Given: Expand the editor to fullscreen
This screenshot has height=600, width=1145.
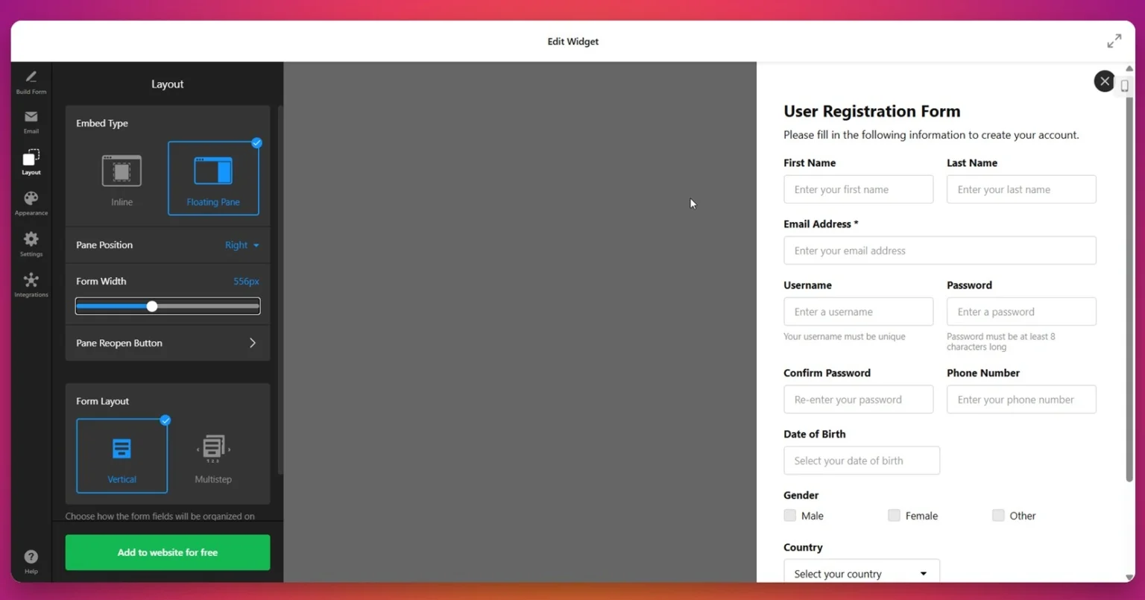Looking at the screenshot, I should point(1114,41).
